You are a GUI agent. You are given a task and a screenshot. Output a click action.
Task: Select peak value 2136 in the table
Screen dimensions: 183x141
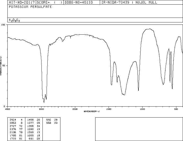(13, 132)
